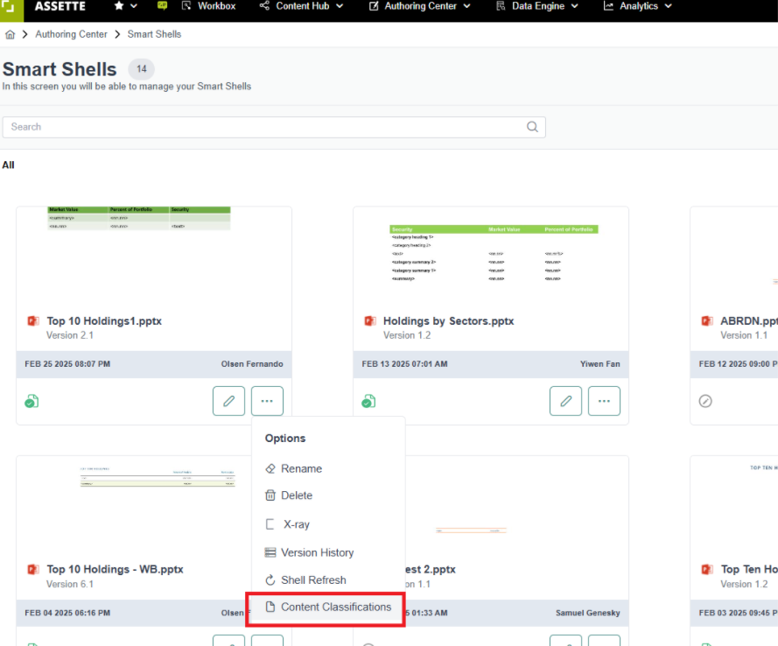Click the Smart Shells count badge 14
778x646 pixels.
click(142, 69)
